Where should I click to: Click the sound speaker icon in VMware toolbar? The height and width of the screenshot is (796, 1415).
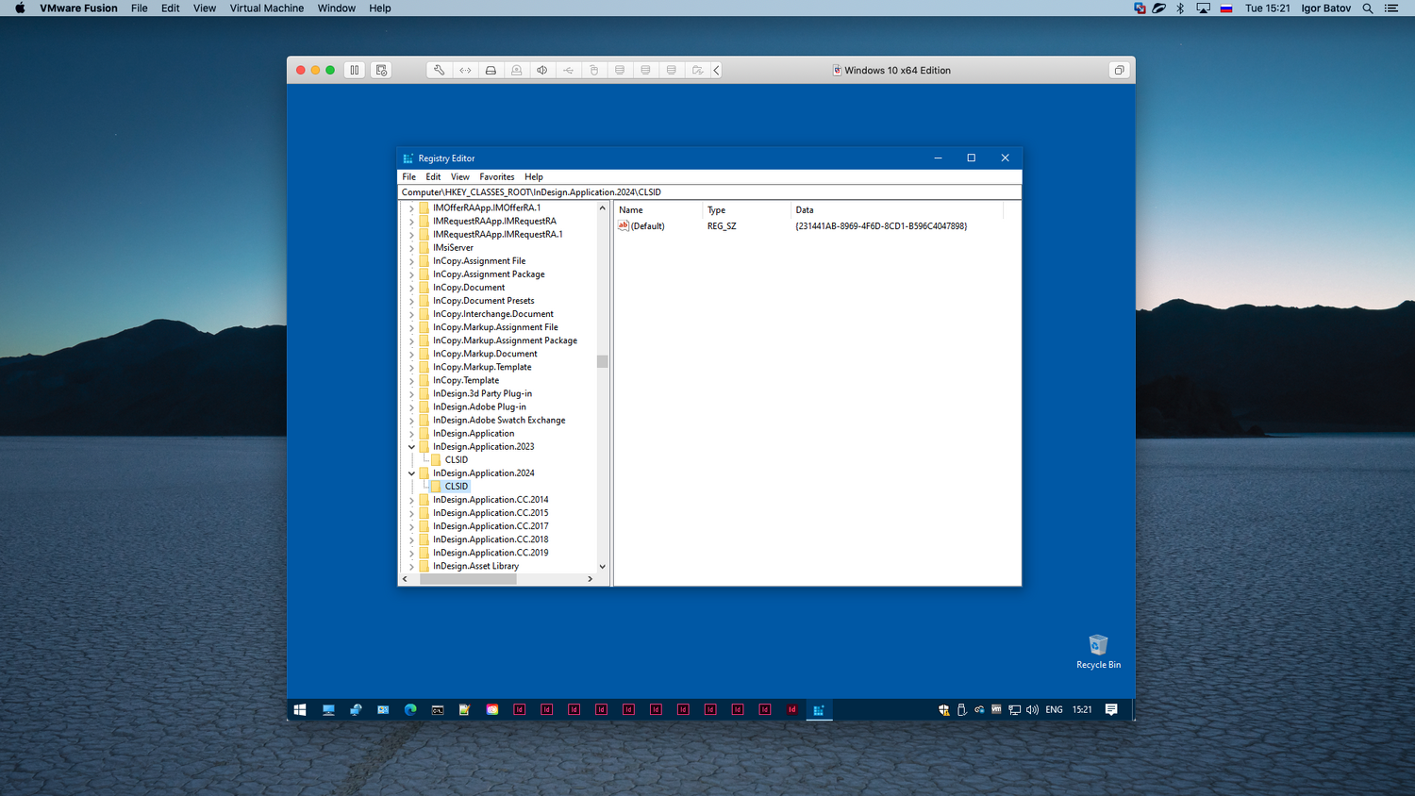tap(542, 70)
